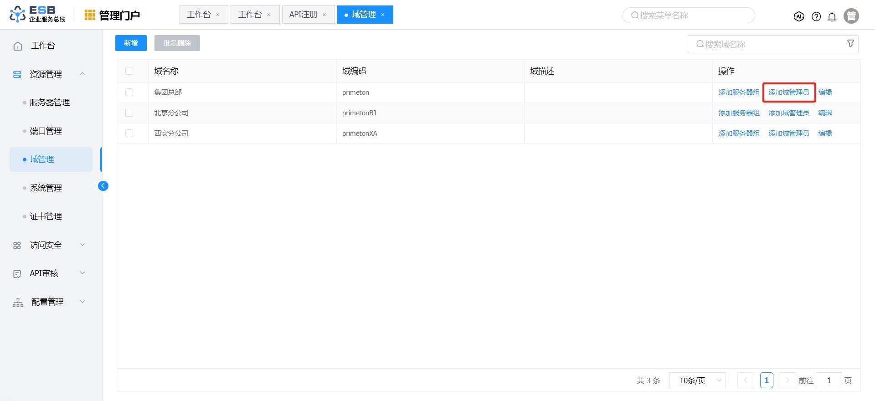Click 添加服务器组 for 西安分公司
The image size is (875, 401).
[x=739, y=134]
